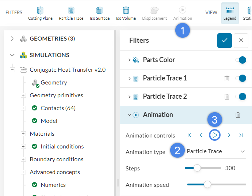
Task: Delete the Animation filter
Action: tap(238, 115)
